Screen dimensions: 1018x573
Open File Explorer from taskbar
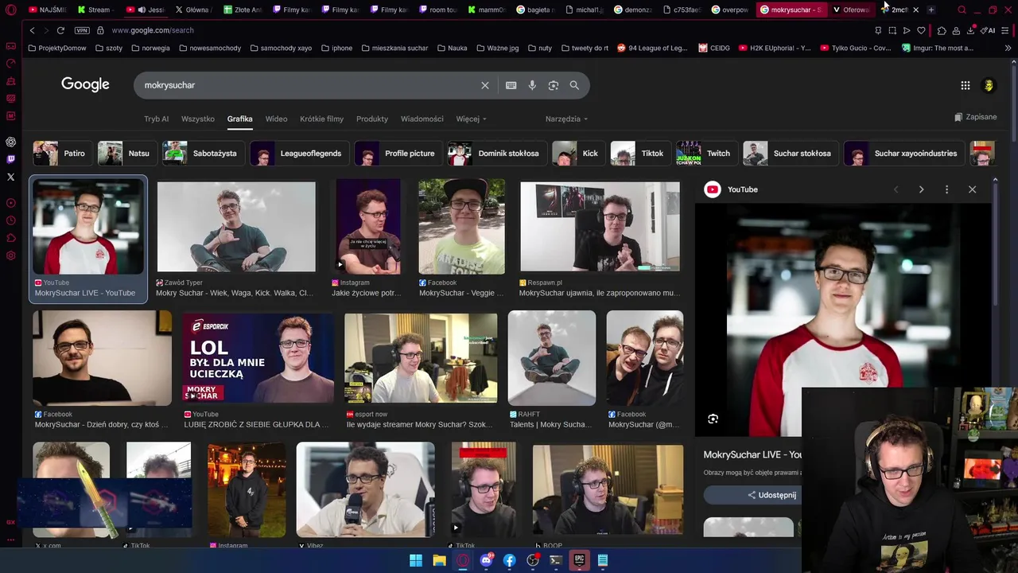pos(439,560)
